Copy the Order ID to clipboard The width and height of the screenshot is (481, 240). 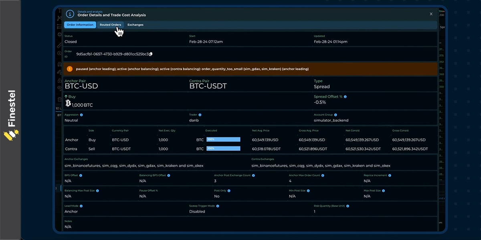(151, 54)
